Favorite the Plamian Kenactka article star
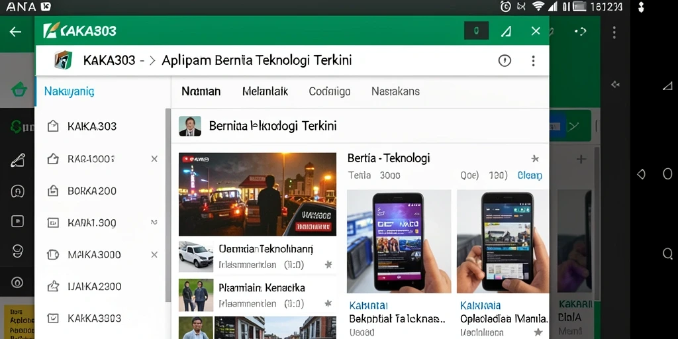Viewport: 678px width, 339px height. point(328,303)
